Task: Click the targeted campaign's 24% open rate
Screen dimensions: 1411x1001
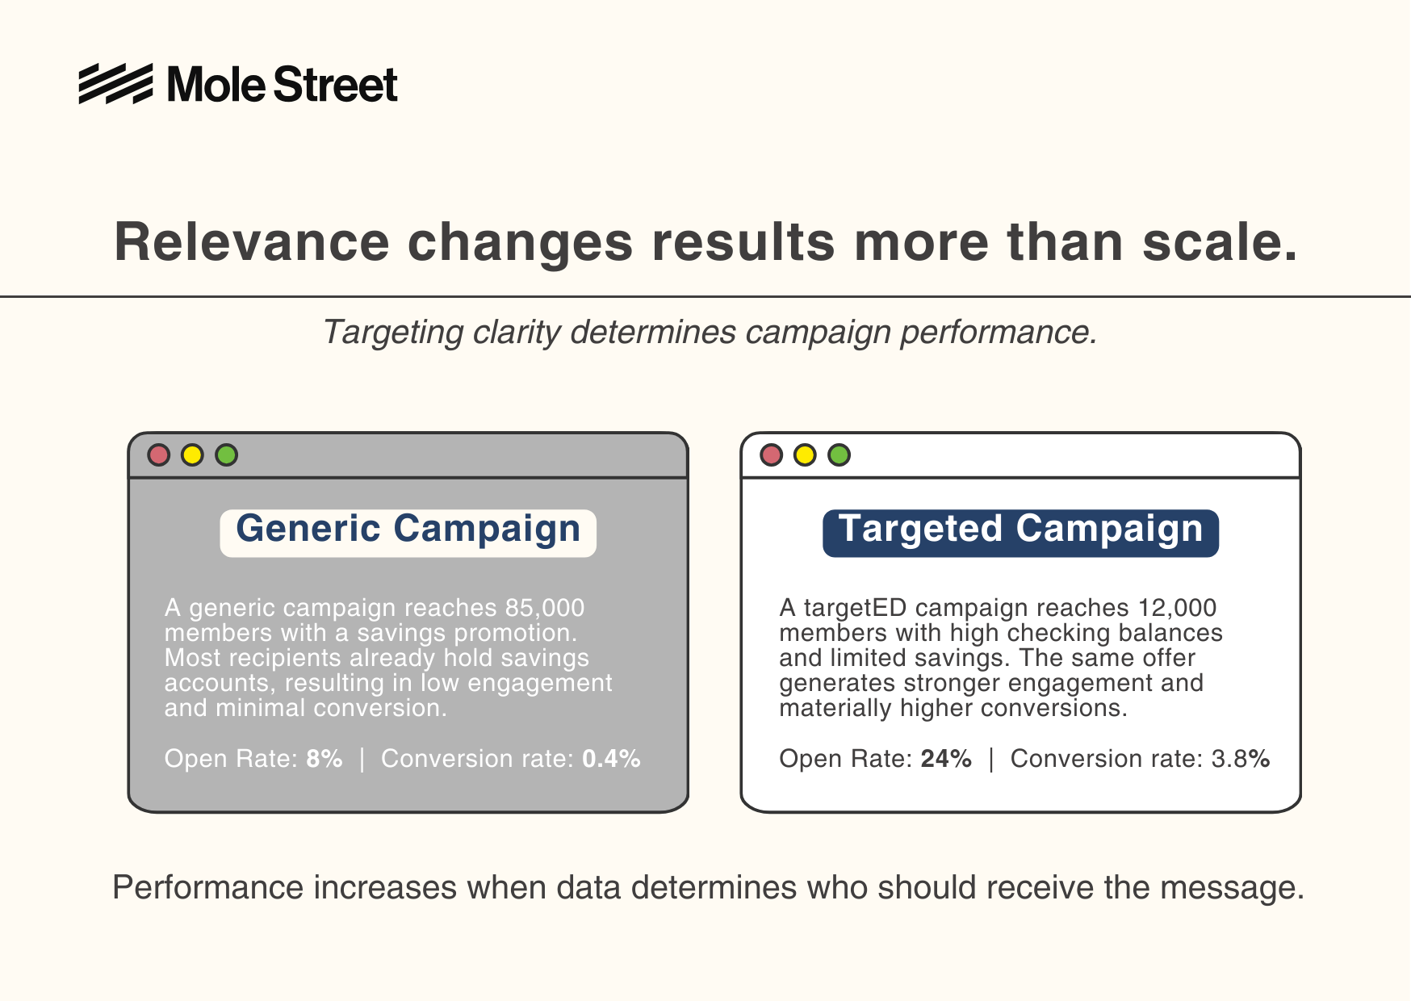Action: [x=945, y=759]
